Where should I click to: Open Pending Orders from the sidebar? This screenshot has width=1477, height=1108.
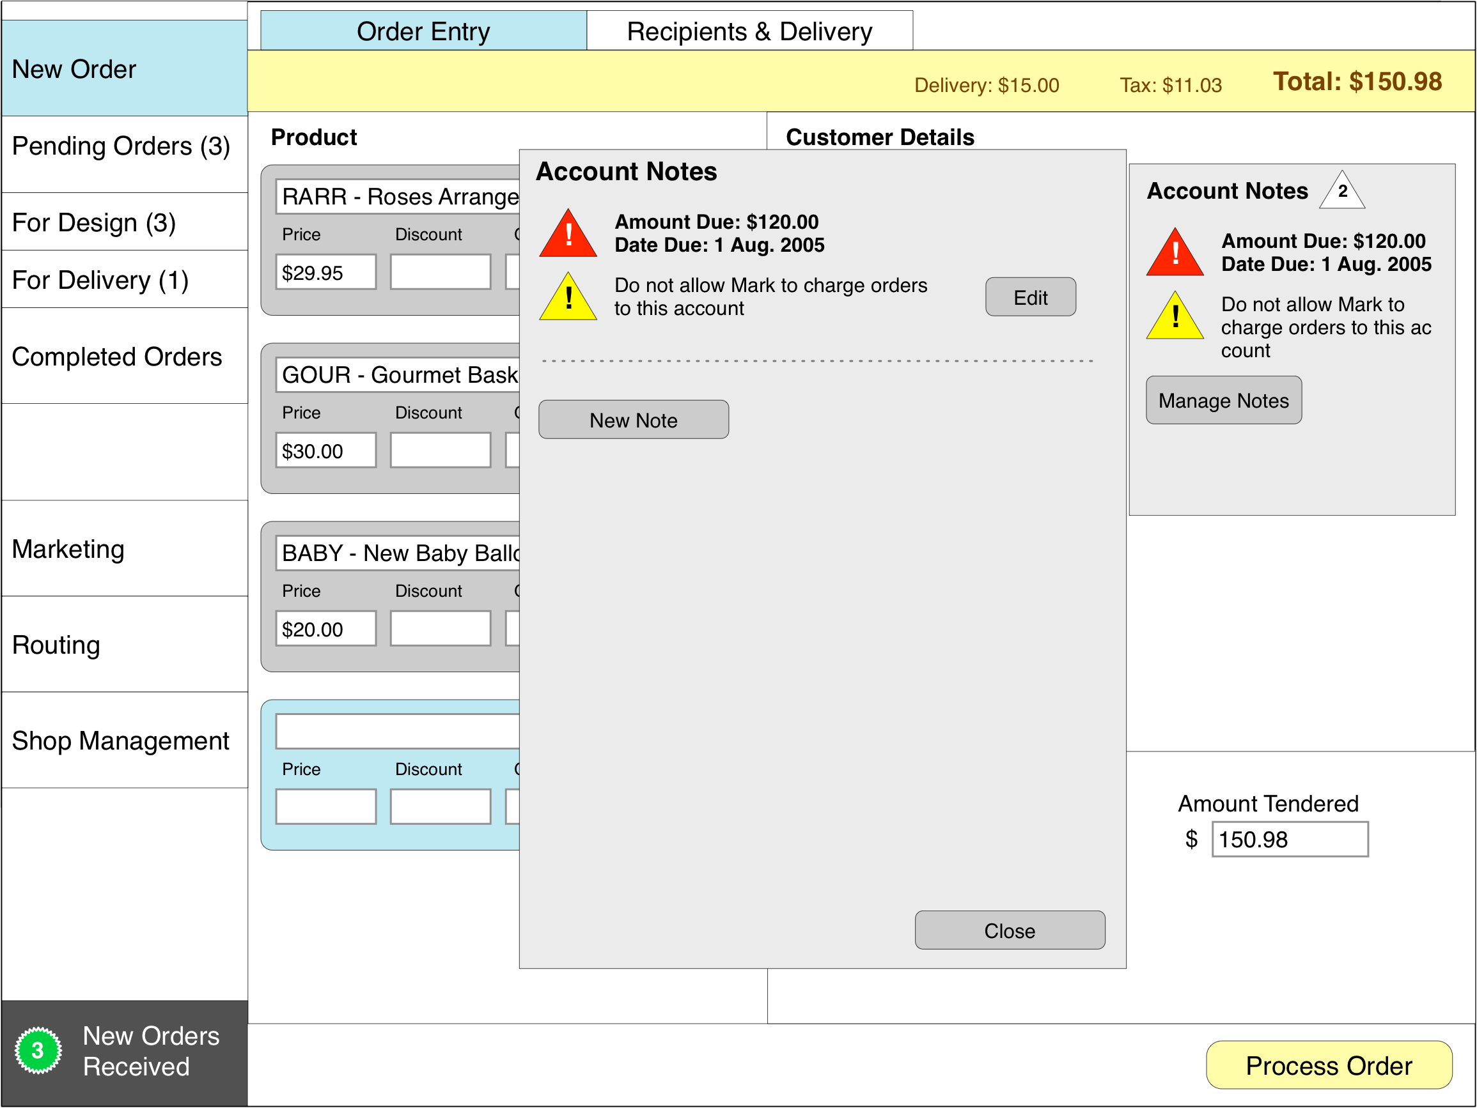pos(120,146)
